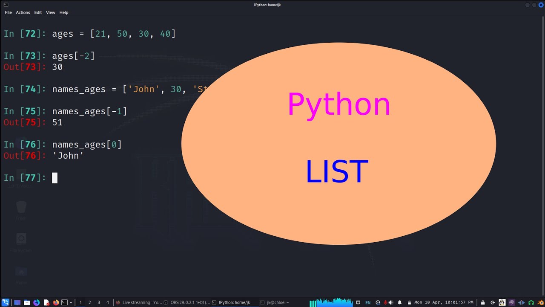Click the display icon in system tray
This screenshot has width=545, height=307.
358,302
